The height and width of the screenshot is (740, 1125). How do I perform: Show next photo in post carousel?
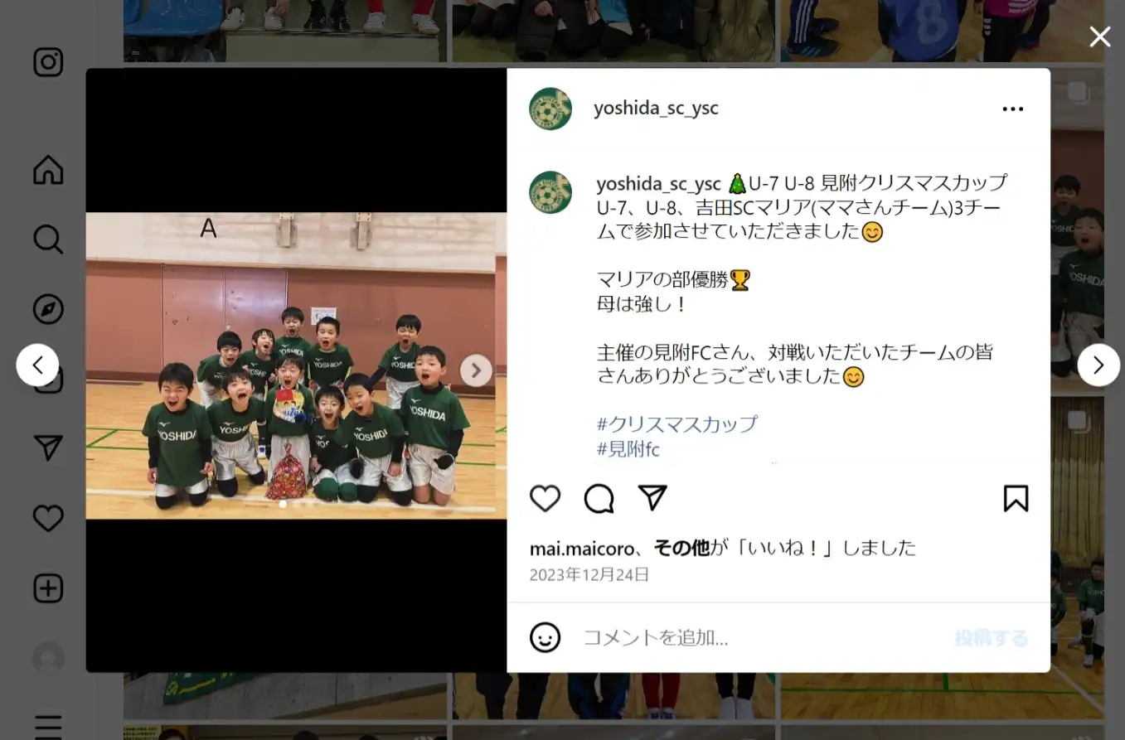pyautogui.click(x=476, y=370)
